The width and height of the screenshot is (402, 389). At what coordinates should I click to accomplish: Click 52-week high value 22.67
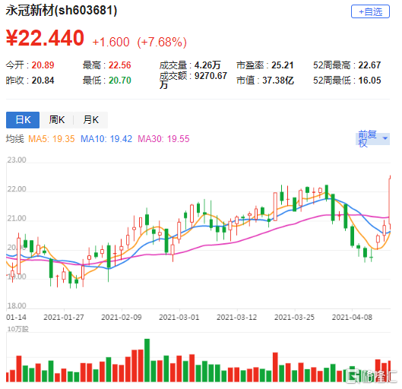click(x=369, y=65)
